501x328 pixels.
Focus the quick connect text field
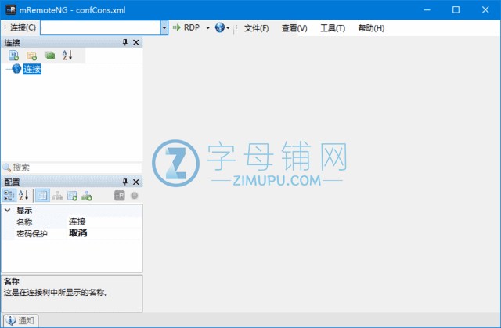coord(100,27)
